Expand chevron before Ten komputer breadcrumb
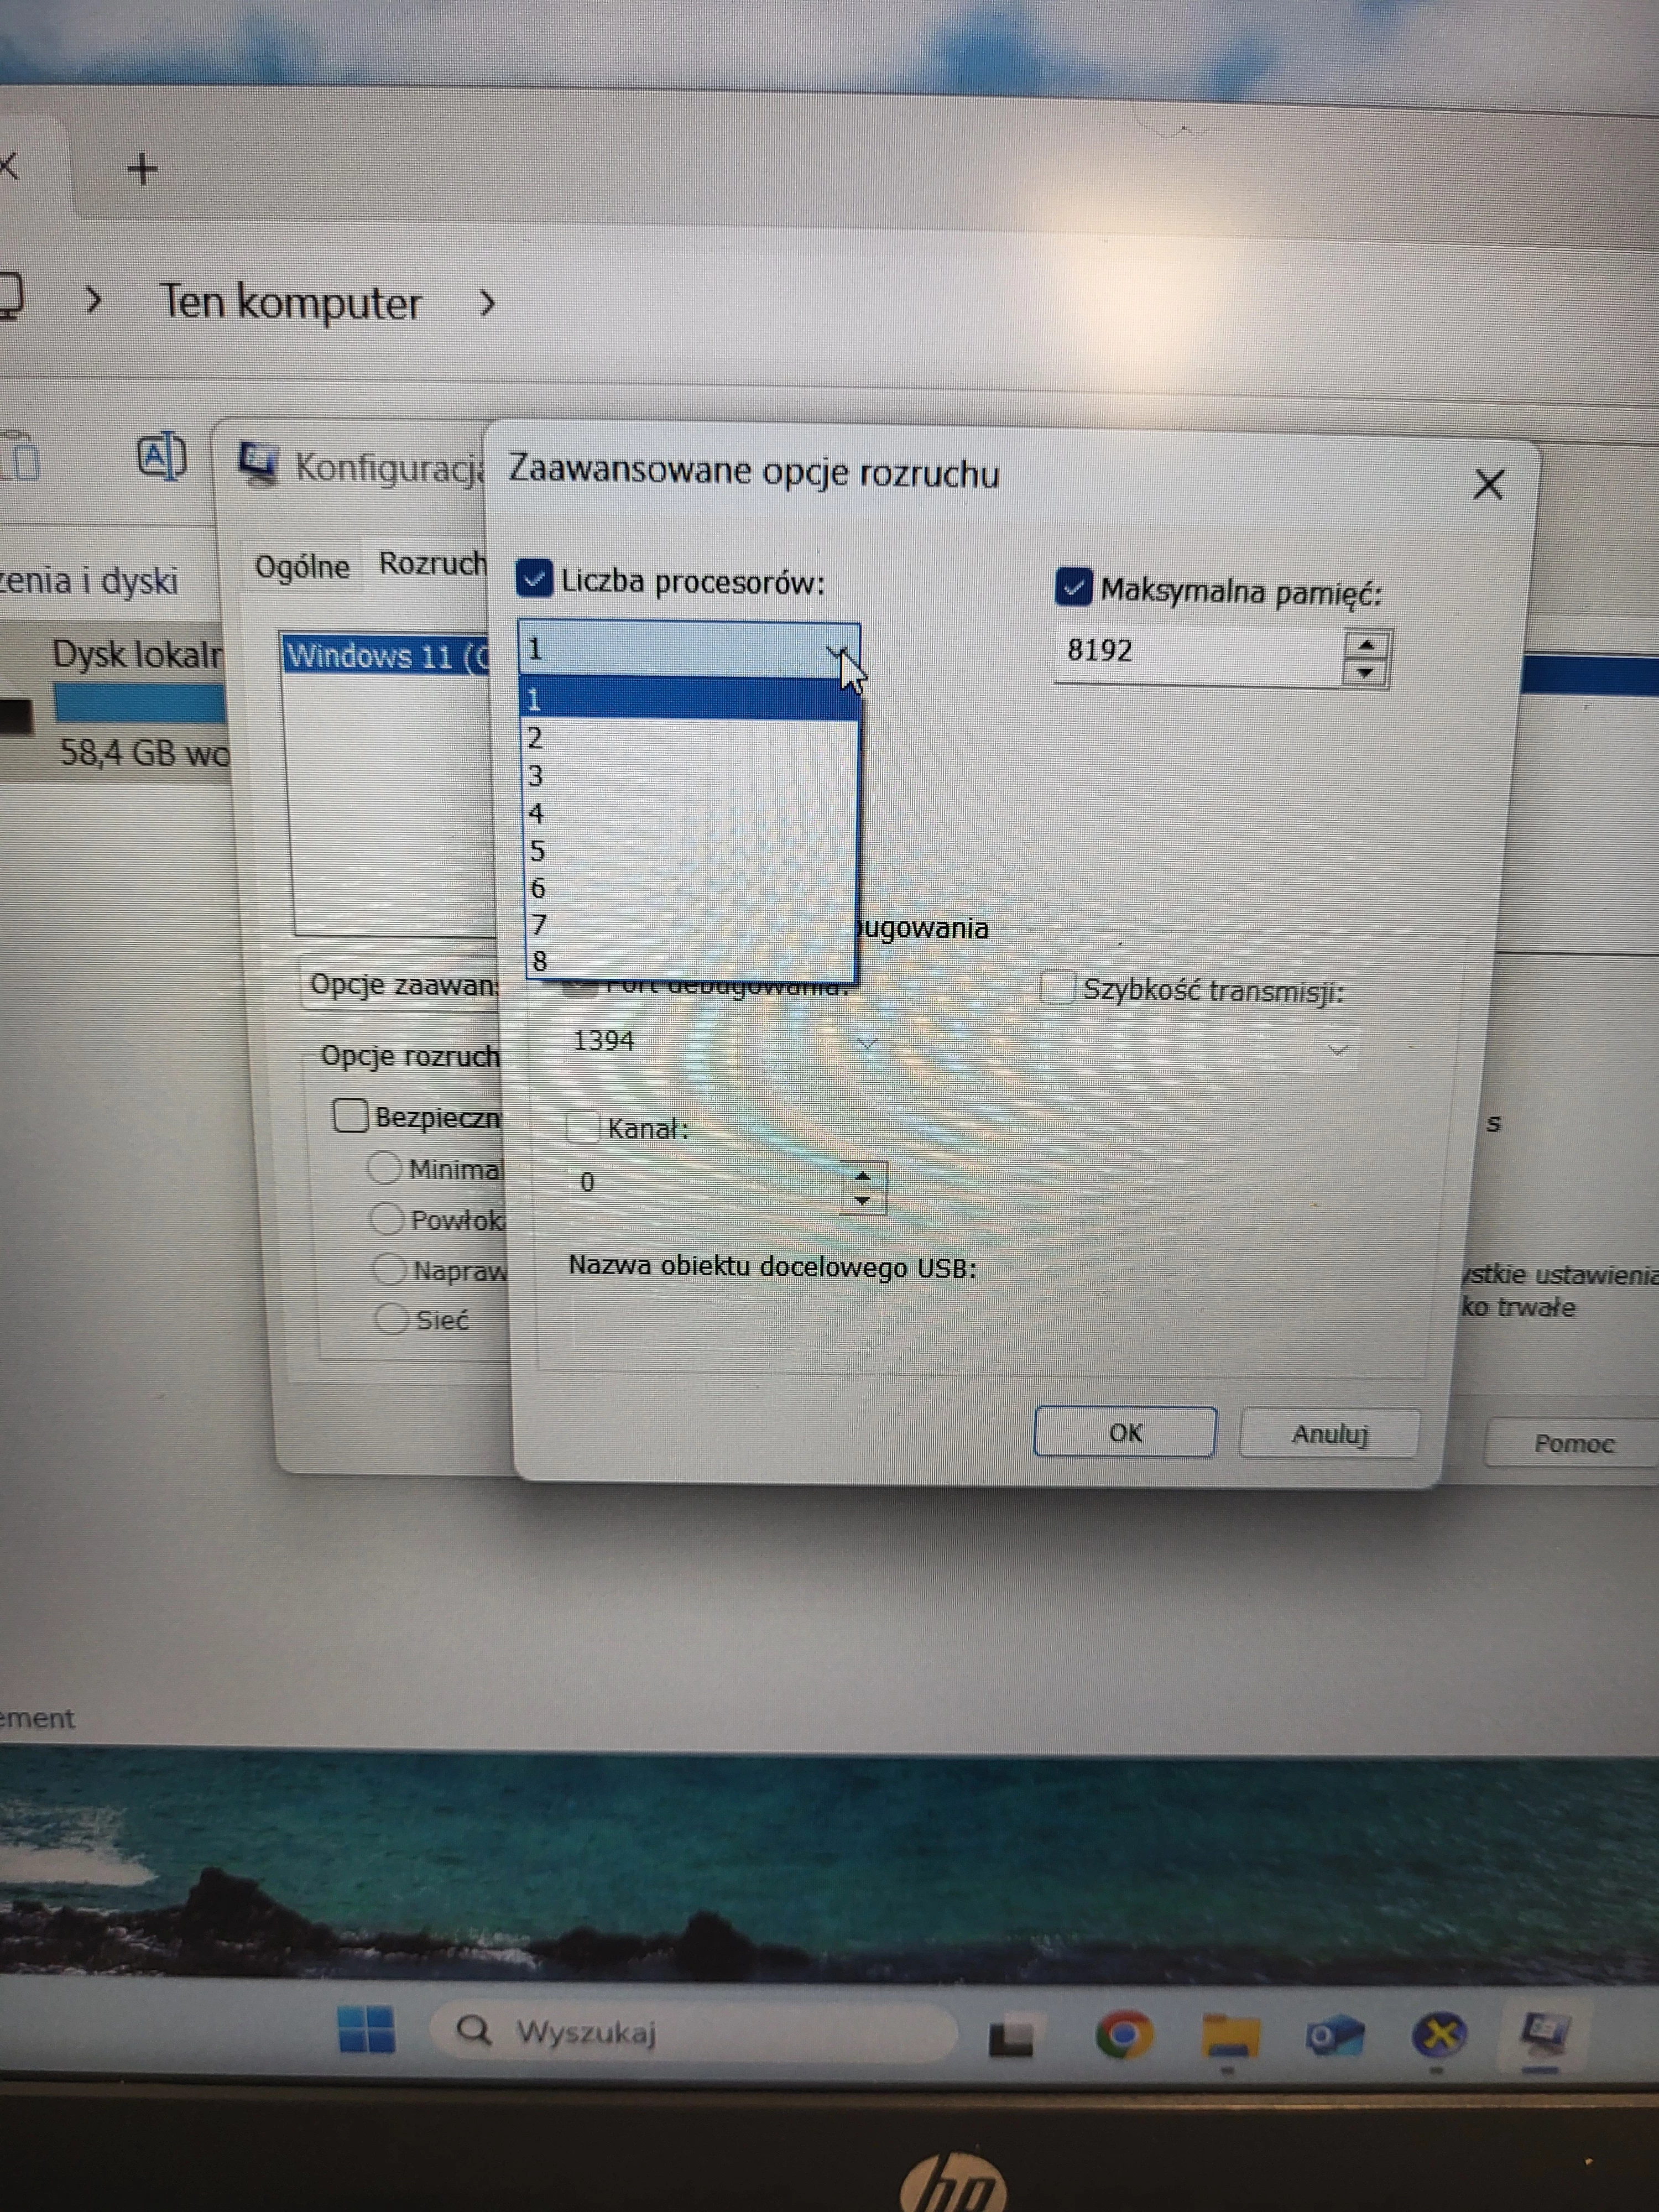Screen dimensions: 1659x2212 click(94, 299)
